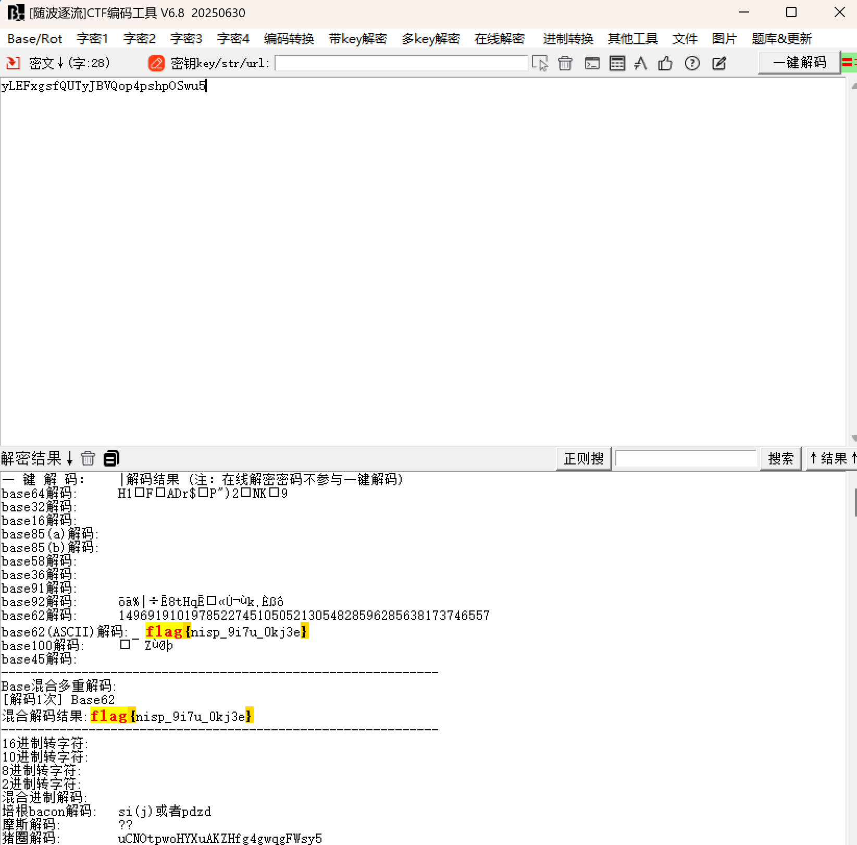Click the edit note pencil icon
This screenshot has width=857, height=845.
coord(719,63)
